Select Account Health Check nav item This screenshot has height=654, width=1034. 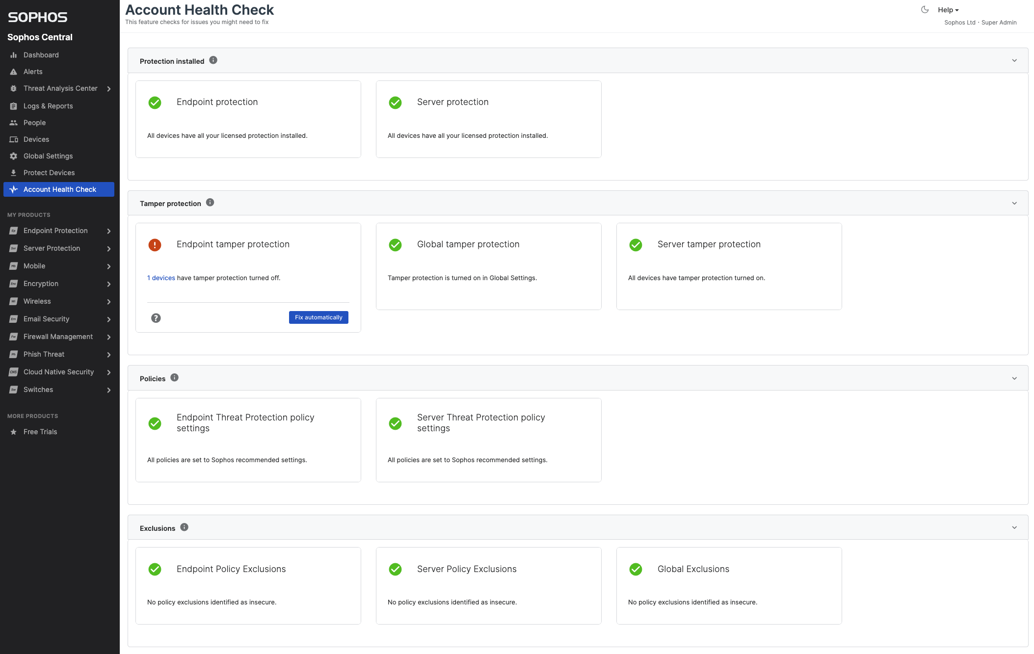(x=59, y=189)
